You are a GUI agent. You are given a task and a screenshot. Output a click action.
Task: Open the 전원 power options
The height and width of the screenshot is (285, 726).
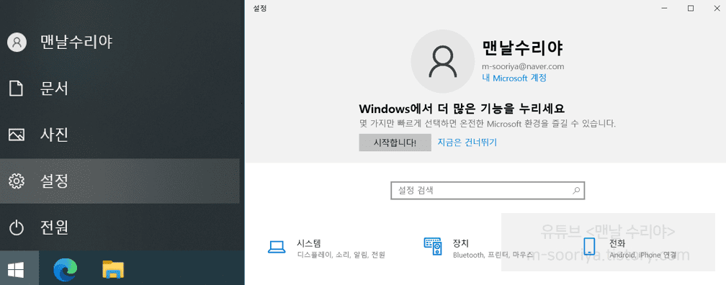click(x=120, y=227)
